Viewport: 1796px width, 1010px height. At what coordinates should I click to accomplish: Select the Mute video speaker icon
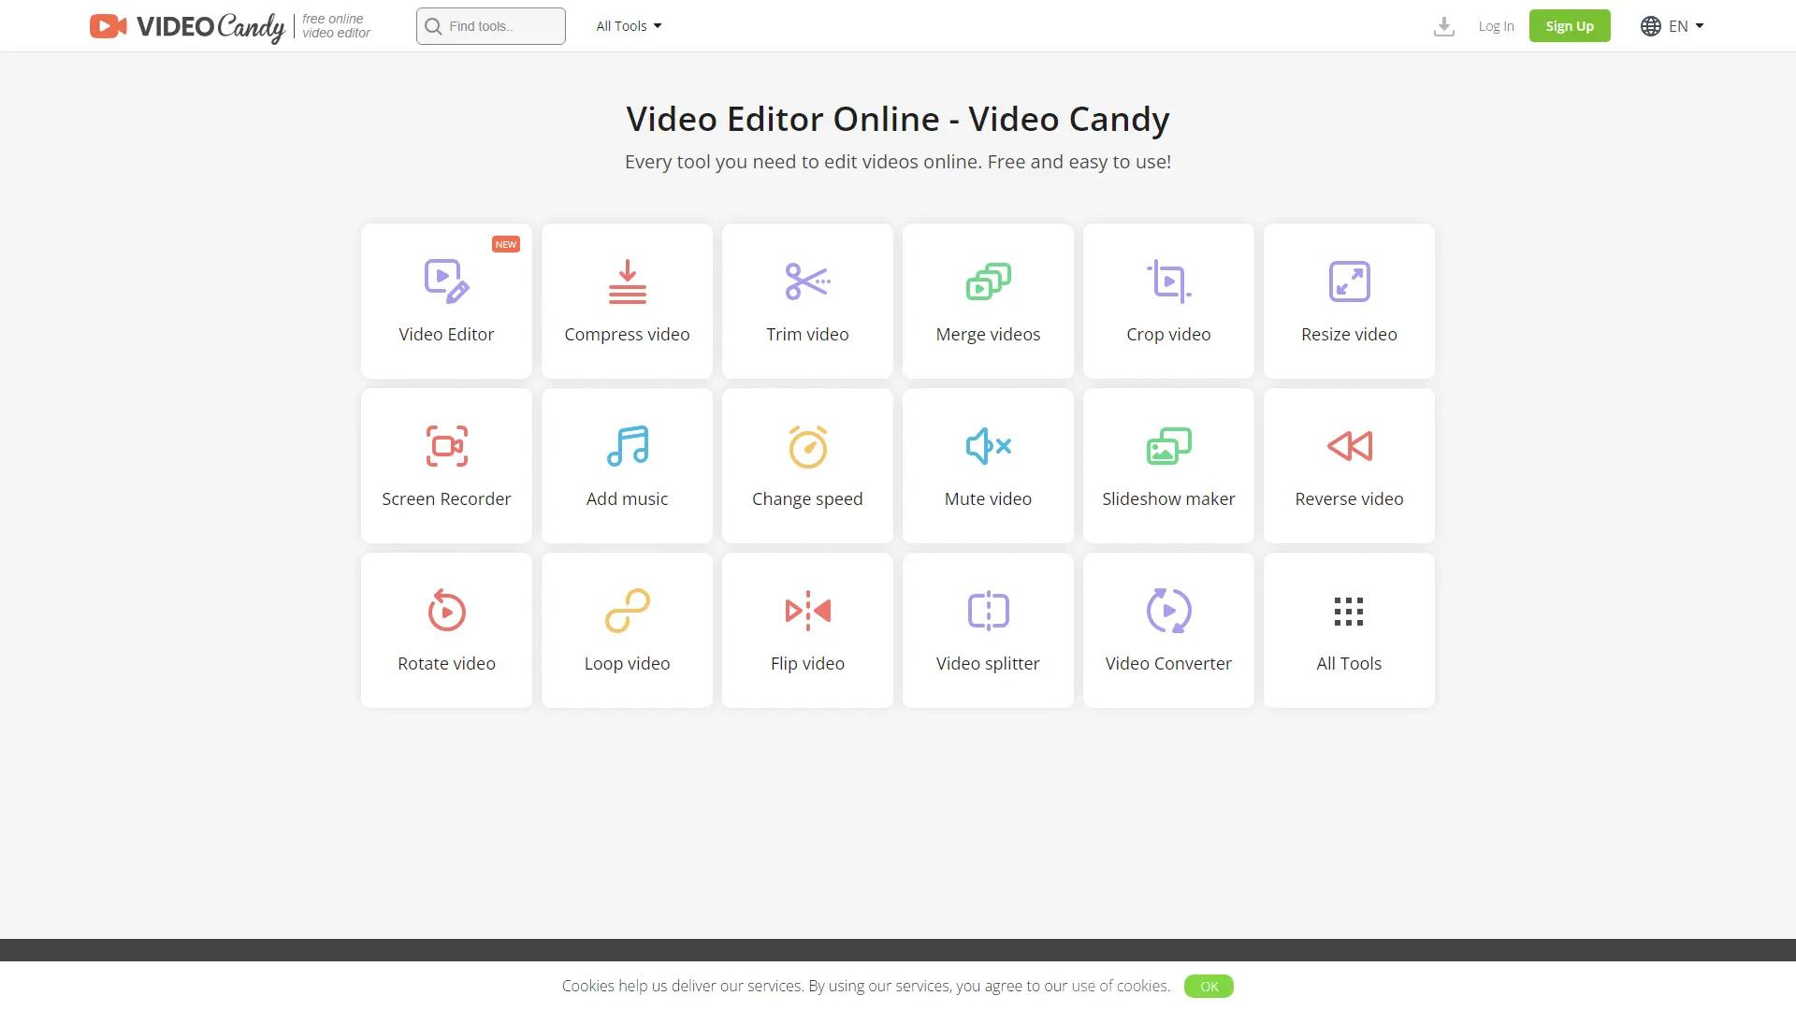coord(988,445)
